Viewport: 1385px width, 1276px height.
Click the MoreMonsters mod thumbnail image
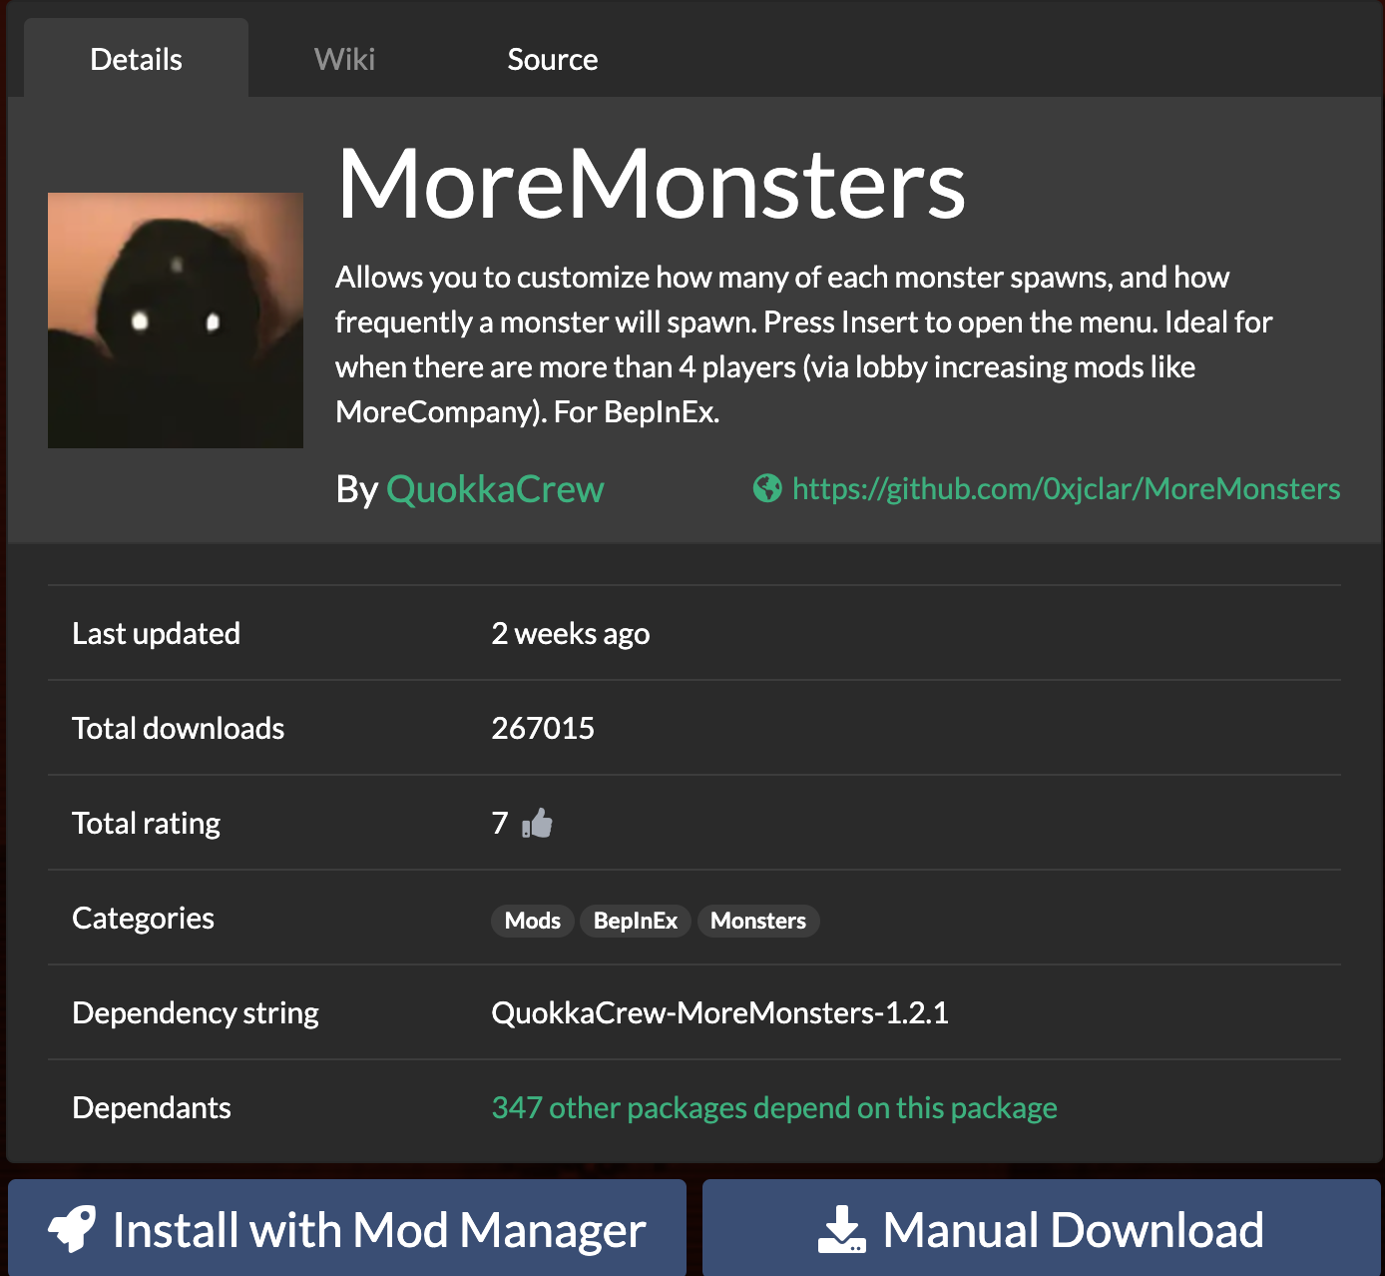click(x=176, y=320)
